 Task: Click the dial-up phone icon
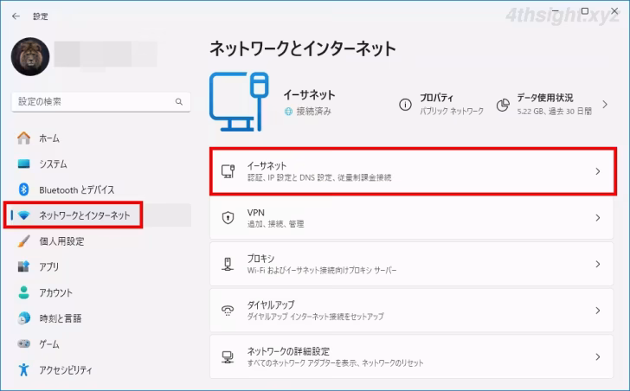[228, 311]
